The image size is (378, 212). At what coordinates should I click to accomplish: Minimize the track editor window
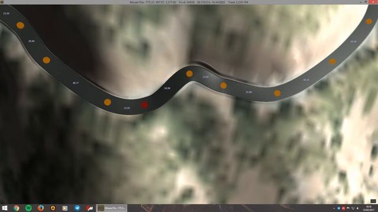361,2
